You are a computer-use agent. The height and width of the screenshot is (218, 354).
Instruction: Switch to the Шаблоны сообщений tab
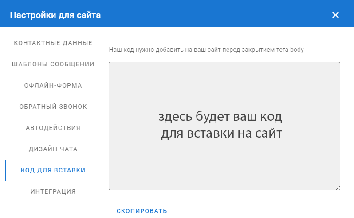(x=53, y=64)
